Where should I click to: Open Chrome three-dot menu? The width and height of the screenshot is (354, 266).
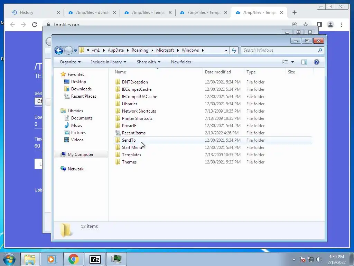(342, 25)
